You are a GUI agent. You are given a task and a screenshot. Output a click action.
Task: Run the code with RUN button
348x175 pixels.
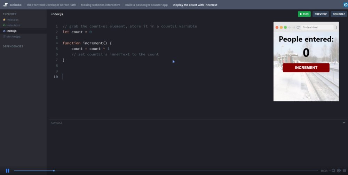(x=304, y=14)
